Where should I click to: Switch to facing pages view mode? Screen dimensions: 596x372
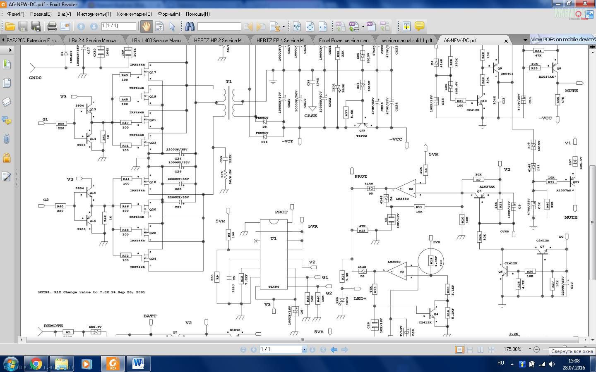(x=481, y=350)
